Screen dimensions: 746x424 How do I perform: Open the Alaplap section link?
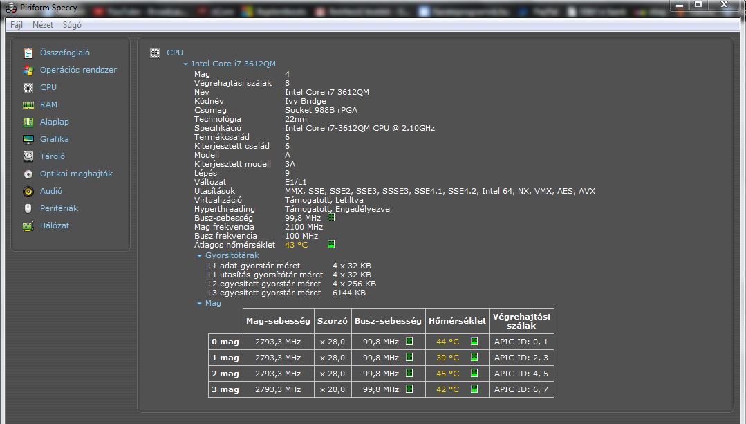pyautogui.click(x=55, y=122)
